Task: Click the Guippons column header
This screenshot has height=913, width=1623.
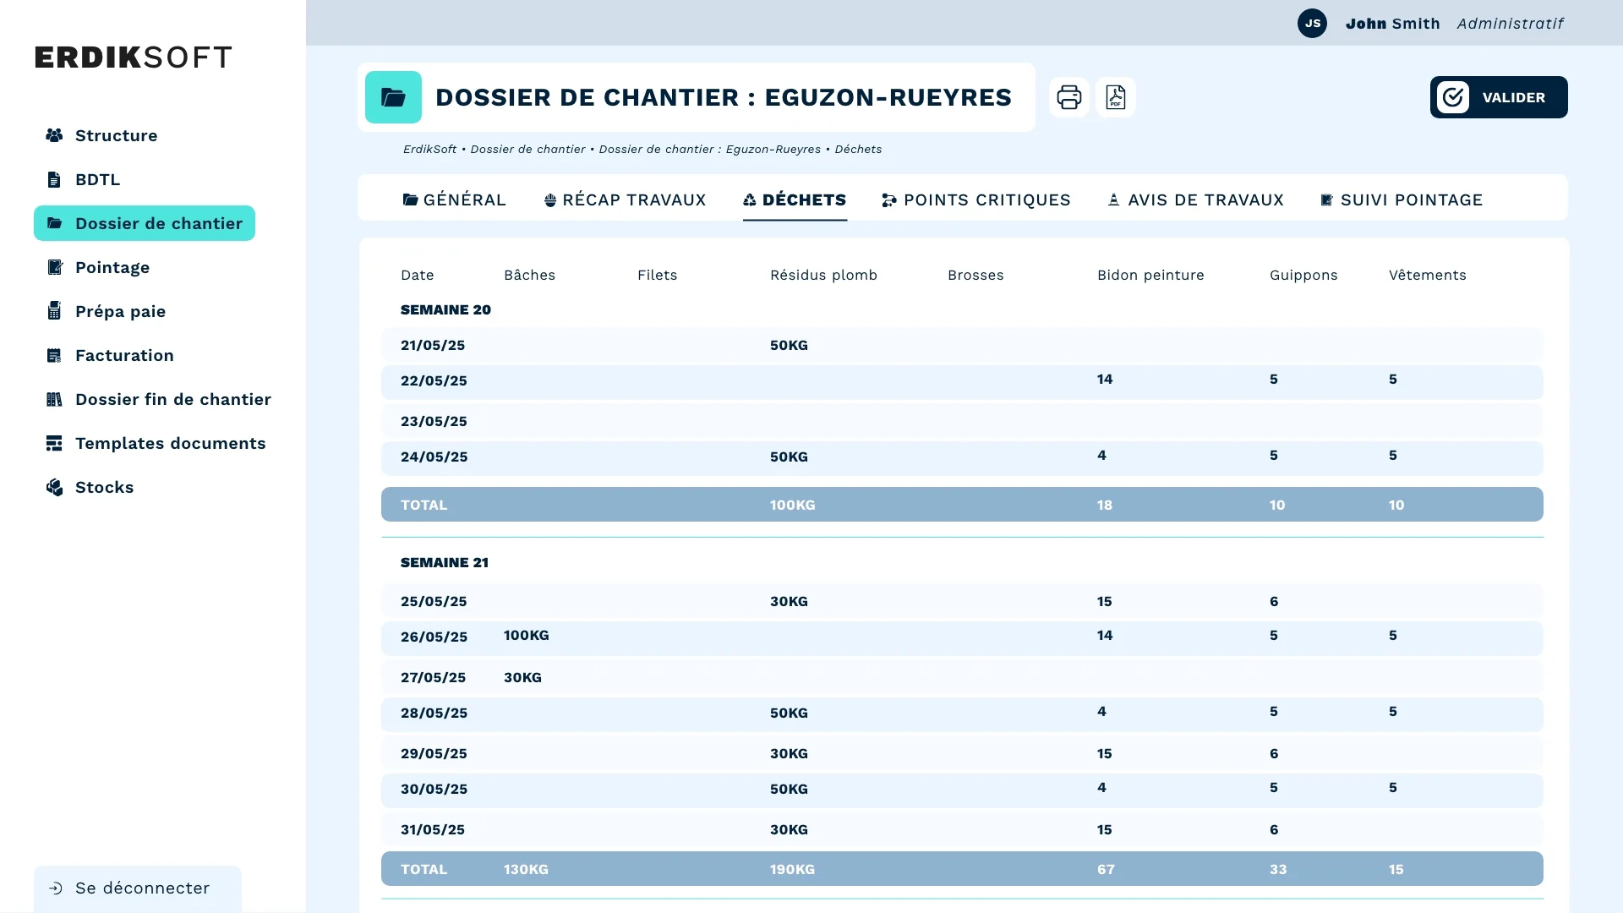Action: tap(1303, 275)
